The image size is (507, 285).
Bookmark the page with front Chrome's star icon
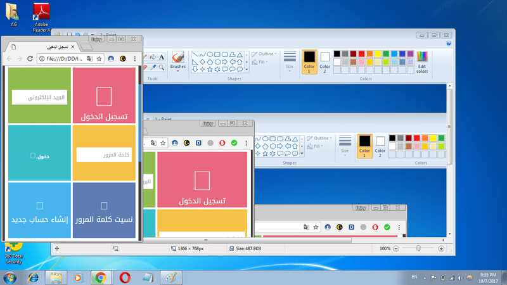pos(99,59)
